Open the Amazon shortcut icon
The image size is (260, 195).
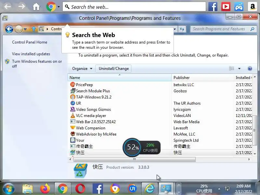coord(252,7)
